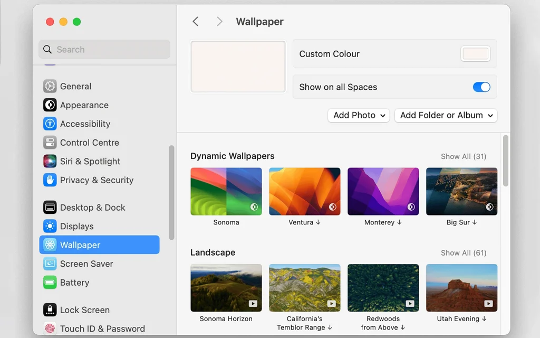Click the Lock Screen icon
540x338 pixels.
point(50,309)
